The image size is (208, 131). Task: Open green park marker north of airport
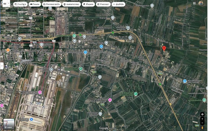pos(81,69)
